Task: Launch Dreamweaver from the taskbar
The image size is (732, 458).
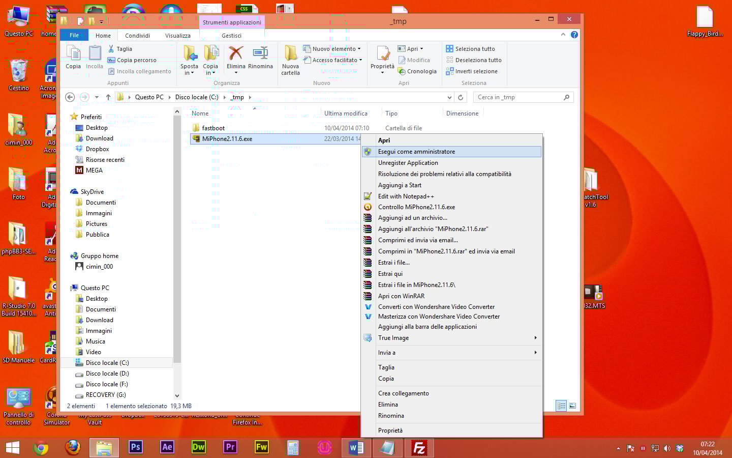Action: pos(198,447)
